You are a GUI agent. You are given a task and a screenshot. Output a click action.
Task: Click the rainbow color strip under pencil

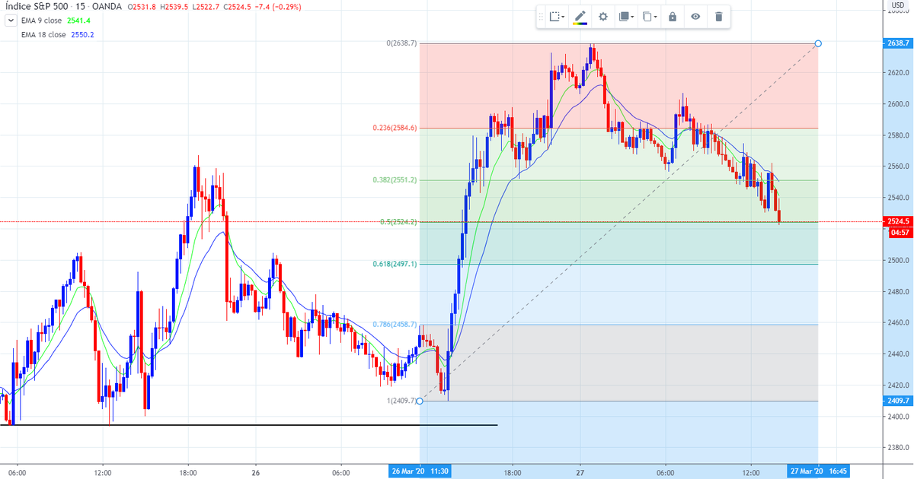pos(580,24)
